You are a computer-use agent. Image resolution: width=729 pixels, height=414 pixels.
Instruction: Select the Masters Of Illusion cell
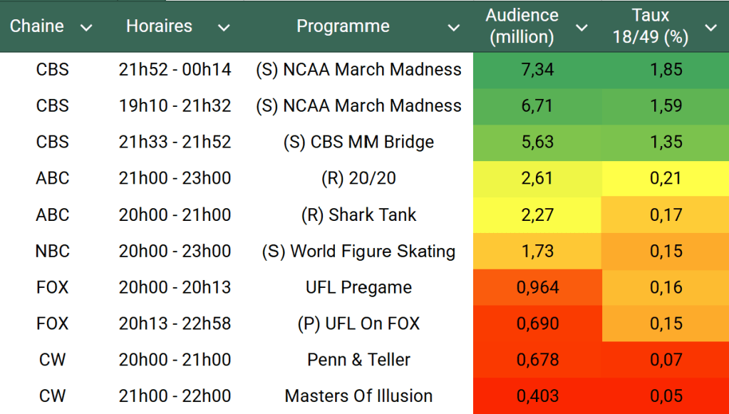(358, 396)
